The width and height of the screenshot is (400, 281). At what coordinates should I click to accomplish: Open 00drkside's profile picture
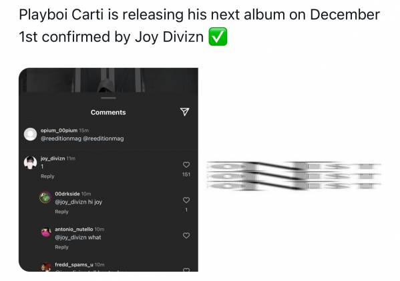point(45,197)
